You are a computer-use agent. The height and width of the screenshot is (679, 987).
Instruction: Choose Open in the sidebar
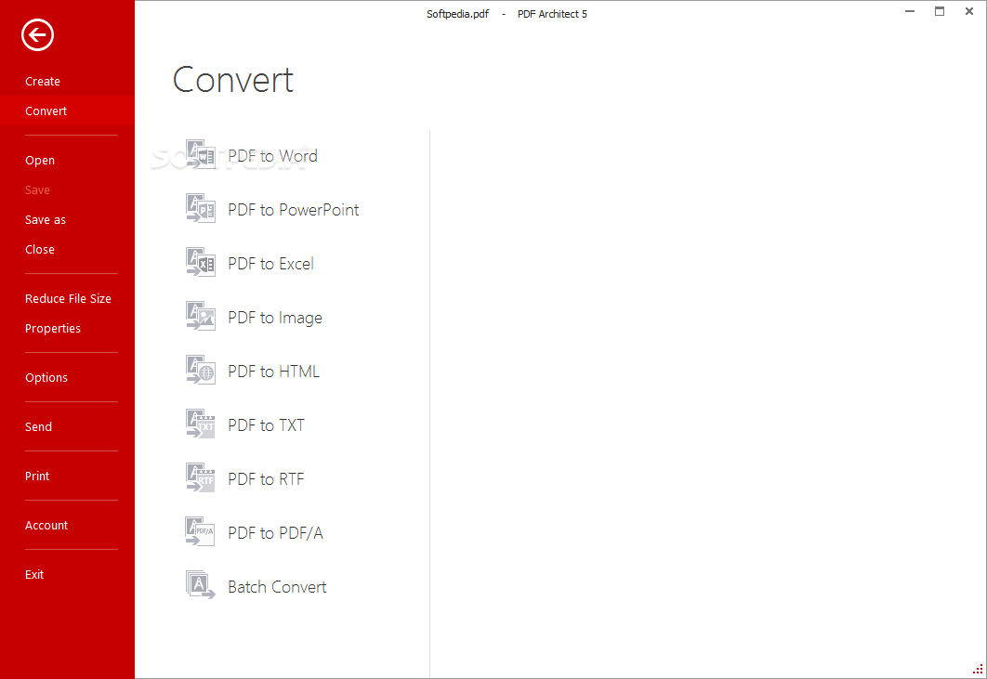(x=40, y=161)
